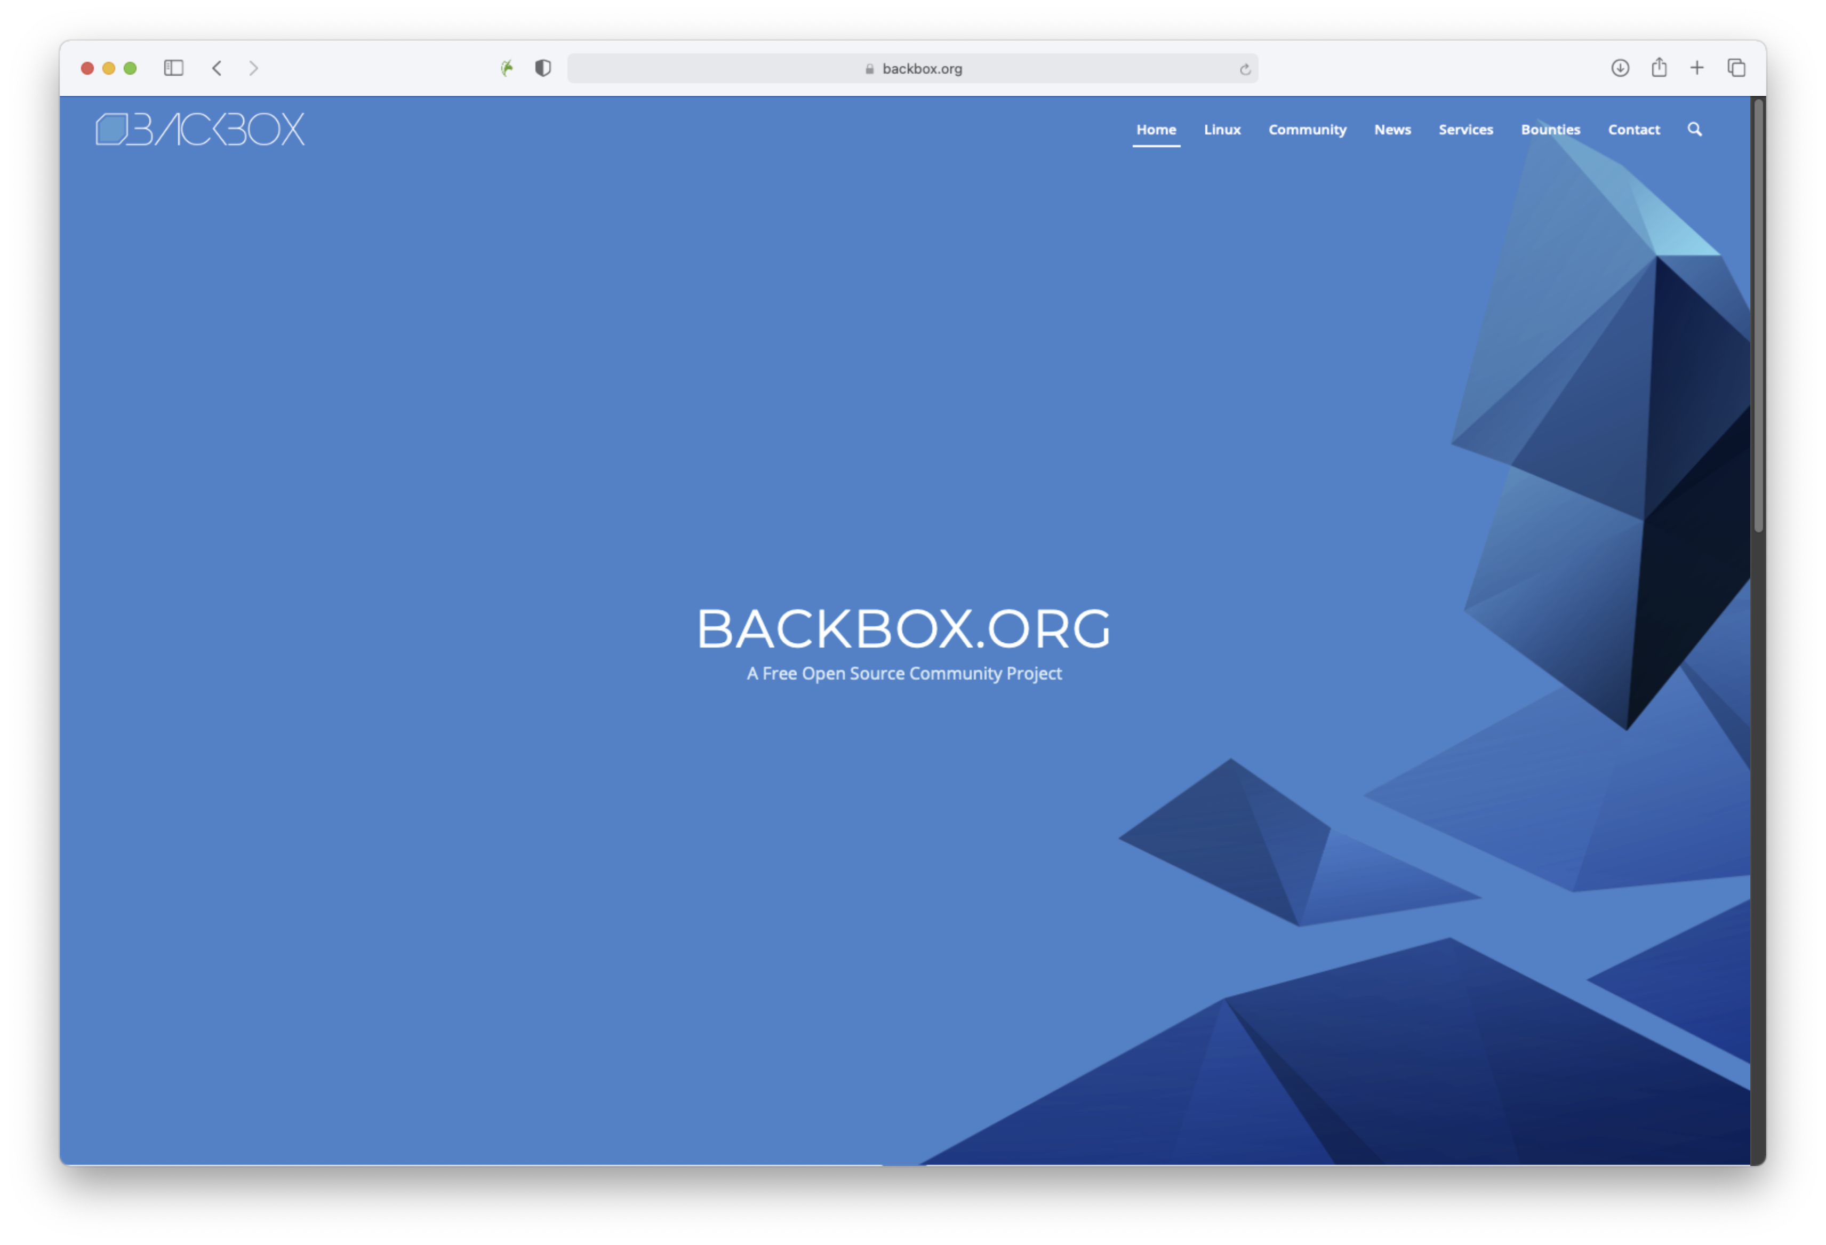Image resolution: width=1826 pixels, height=1245 pixels.
Task: Open the Bounties menu item
Action: 1550,130
